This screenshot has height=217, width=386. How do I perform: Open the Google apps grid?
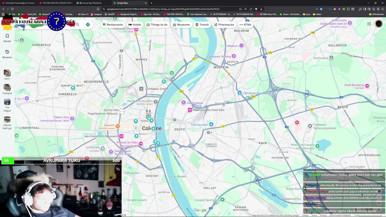(x=369, y=24)
